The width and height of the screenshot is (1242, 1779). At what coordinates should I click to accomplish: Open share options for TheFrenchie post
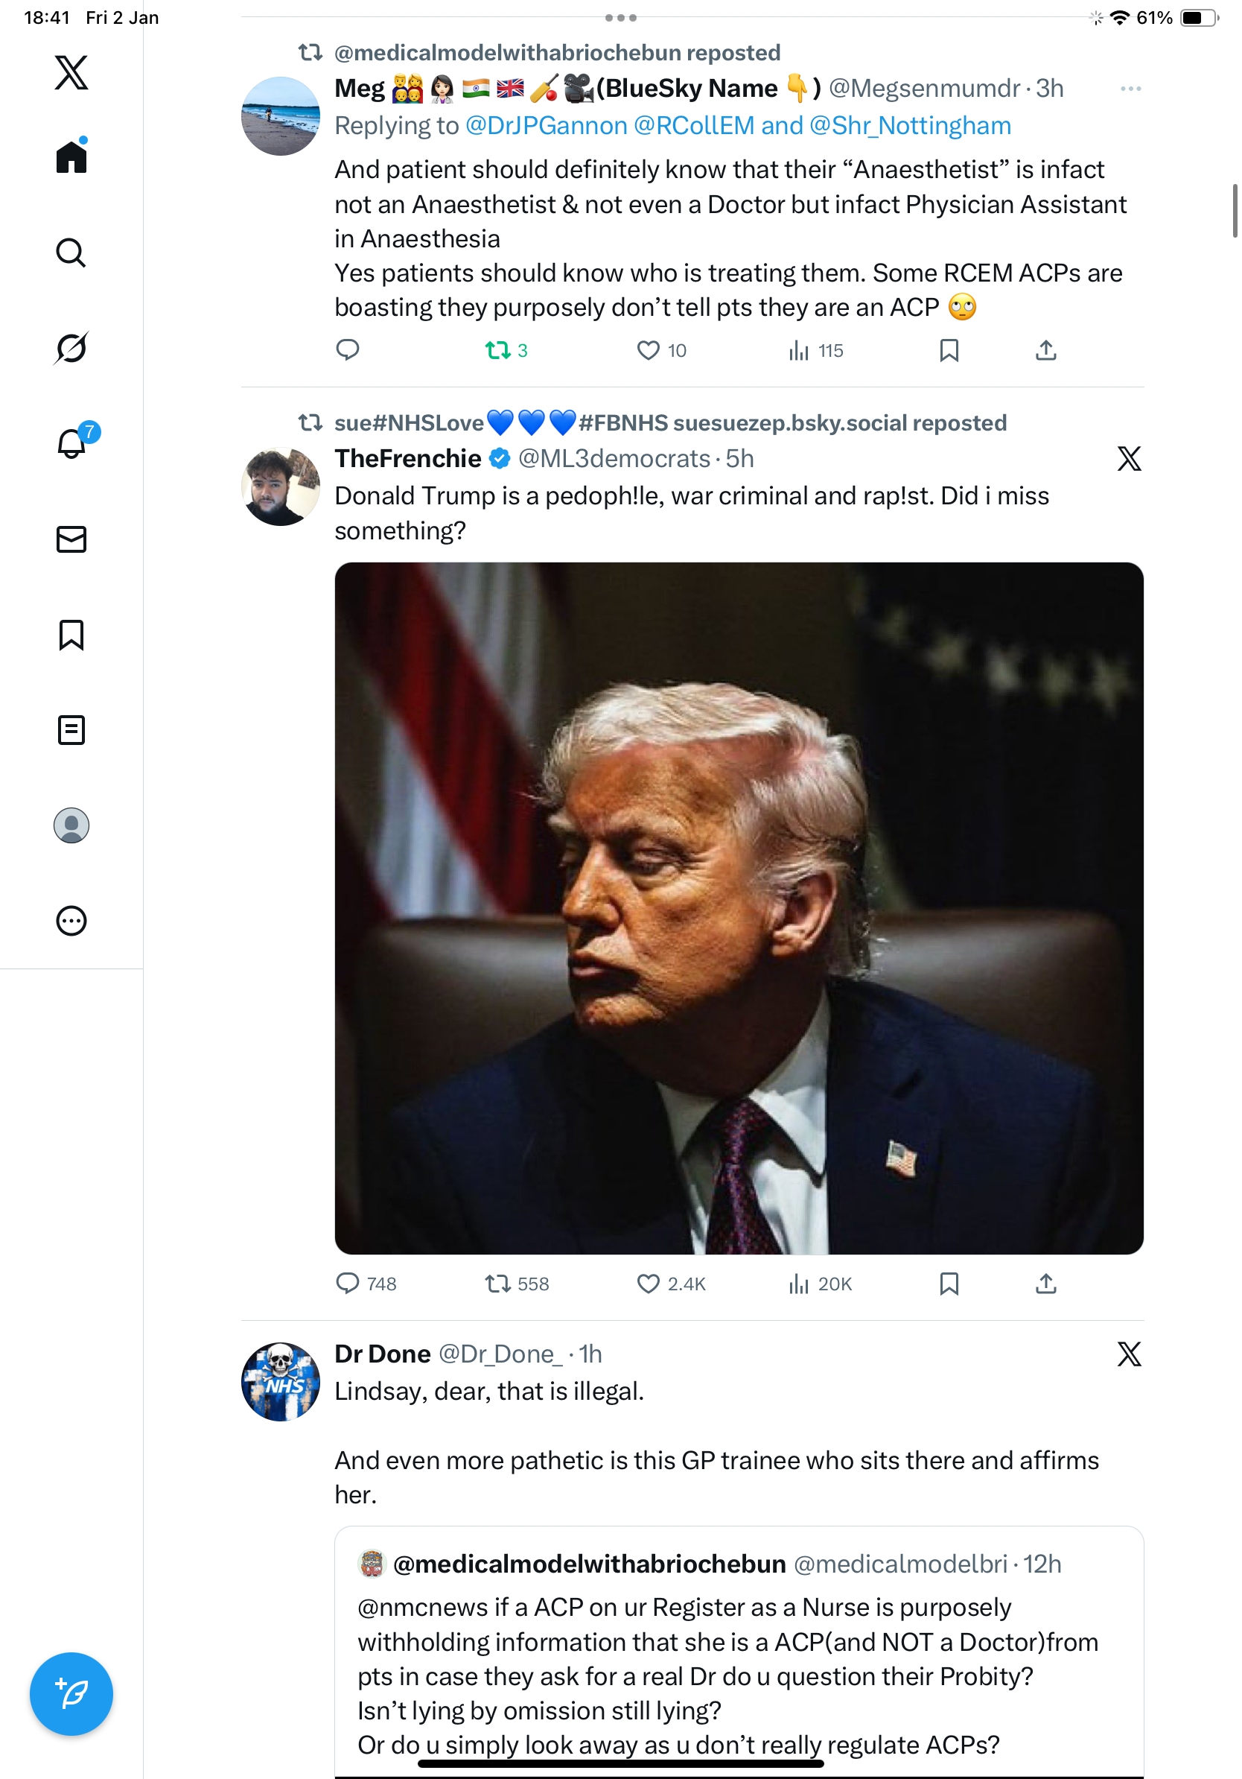[x=1045, y=1284]
